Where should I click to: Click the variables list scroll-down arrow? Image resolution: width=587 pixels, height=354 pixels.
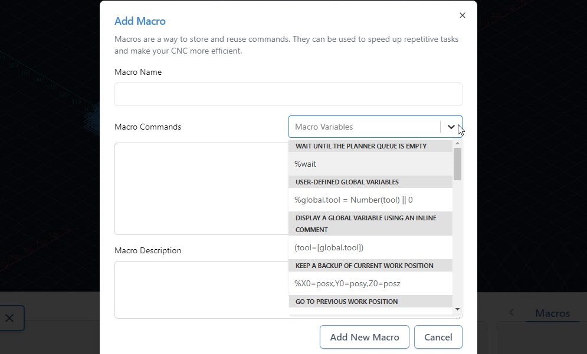pos(457,309)
